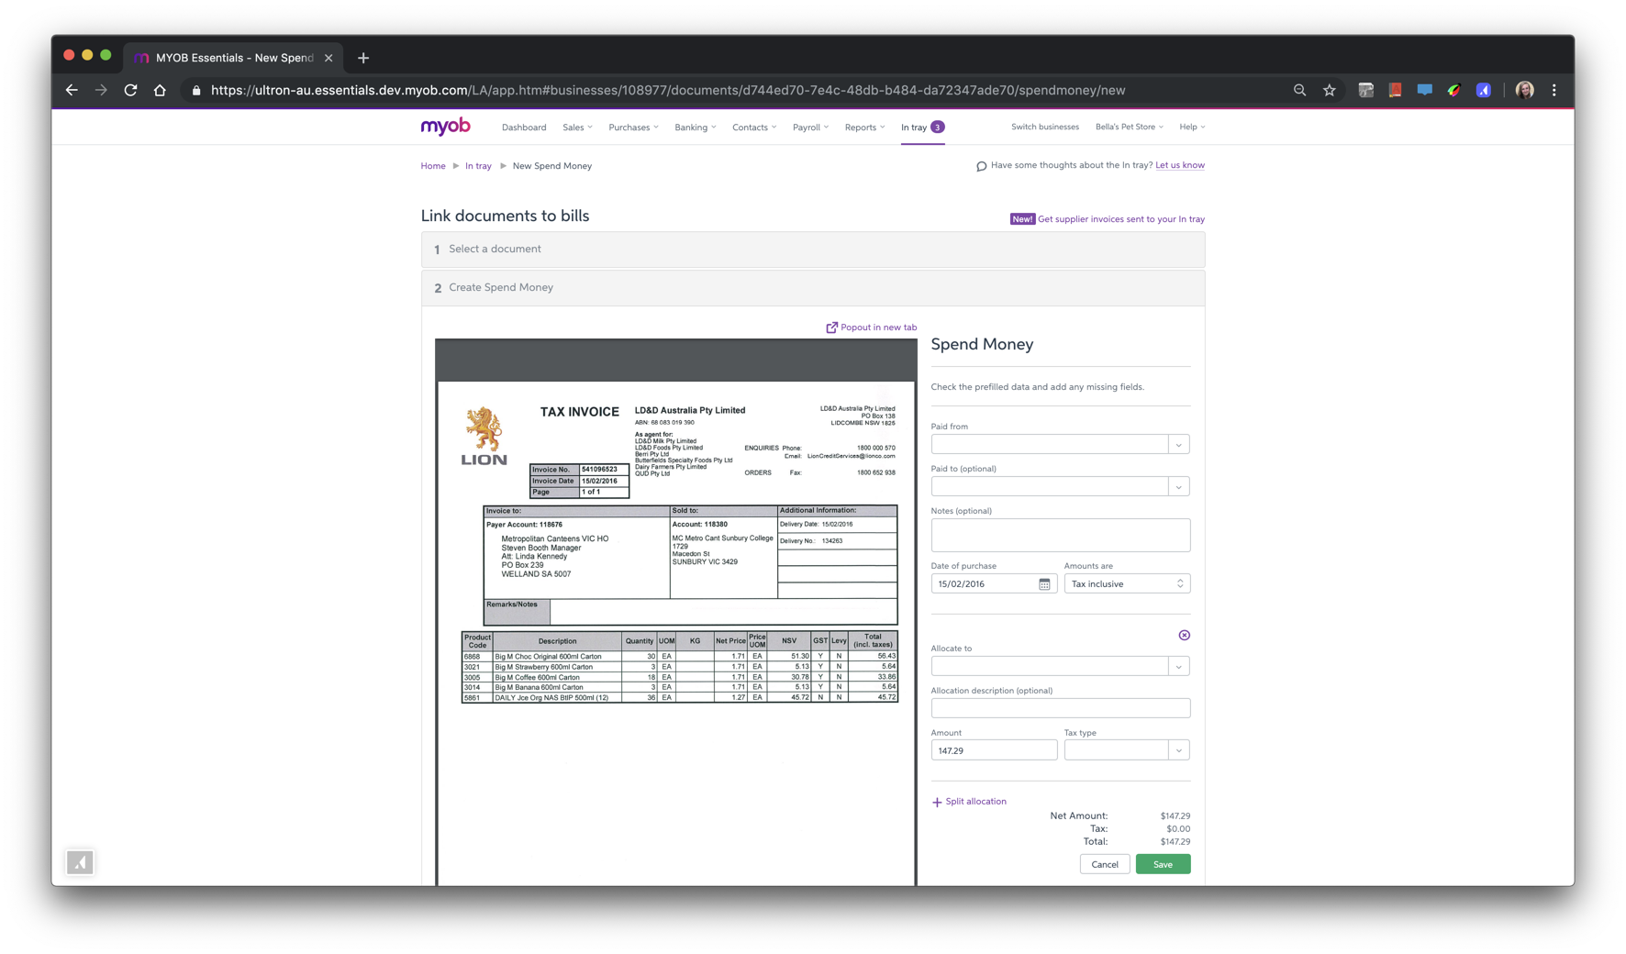Remove allocation line with circled X icon
Screen dimensions: 1626x954
pos(1184,635)
